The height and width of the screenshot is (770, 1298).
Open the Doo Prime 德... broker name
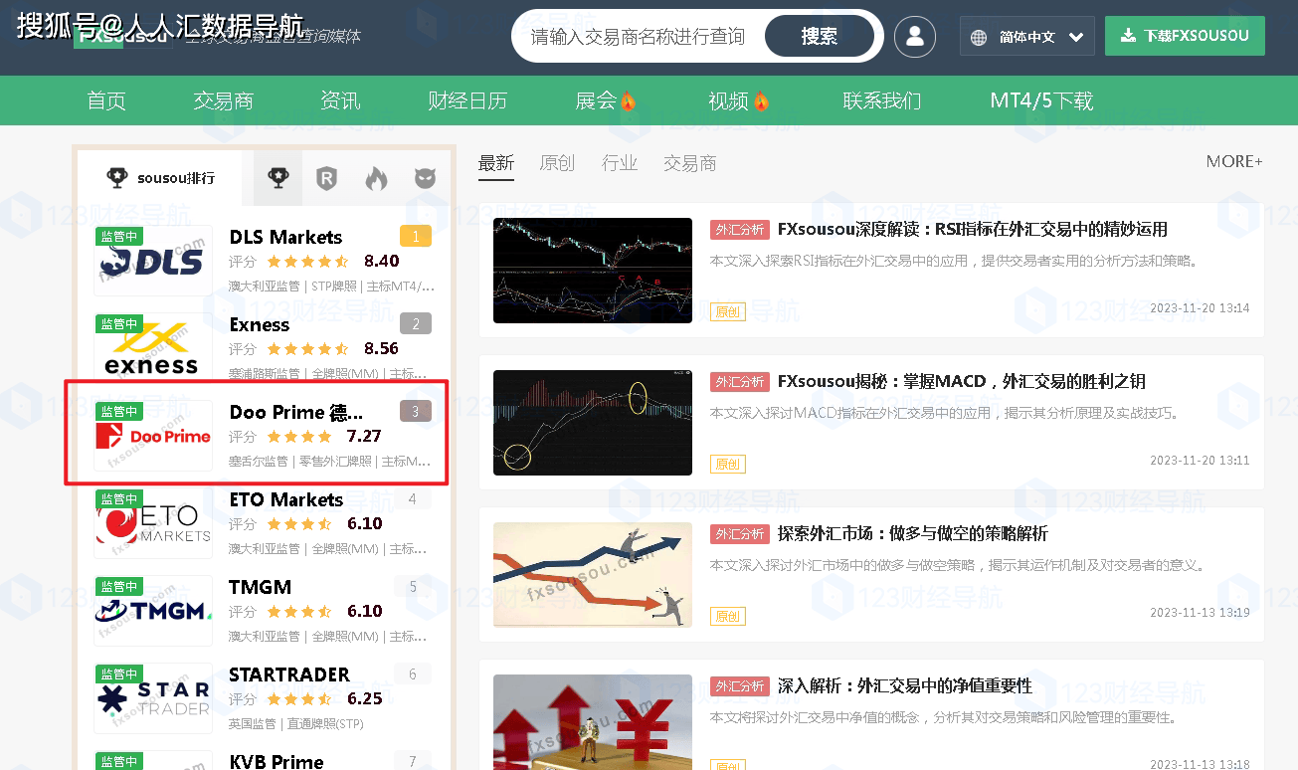(296, 412)
